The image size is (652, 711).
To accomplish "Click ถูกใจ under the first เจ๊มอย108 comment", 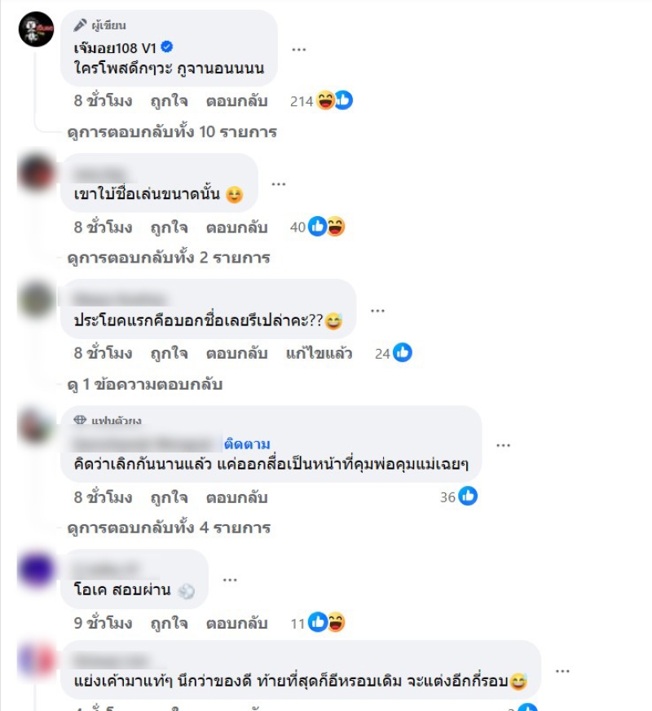I will [x=169, y=101].
